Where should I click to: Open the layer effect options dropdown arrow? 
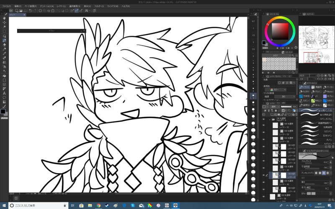(294, 83)
